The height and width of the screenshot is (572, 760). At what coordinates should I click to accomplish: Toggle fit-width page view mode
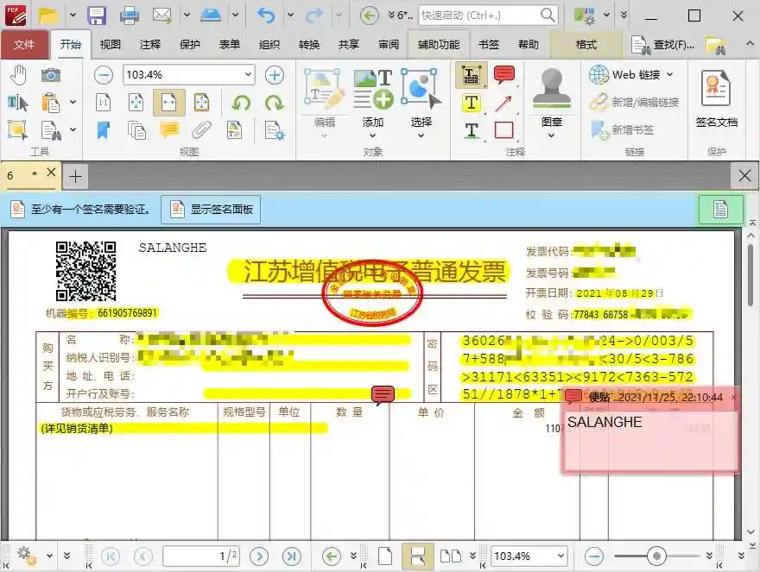coord(168,102)
